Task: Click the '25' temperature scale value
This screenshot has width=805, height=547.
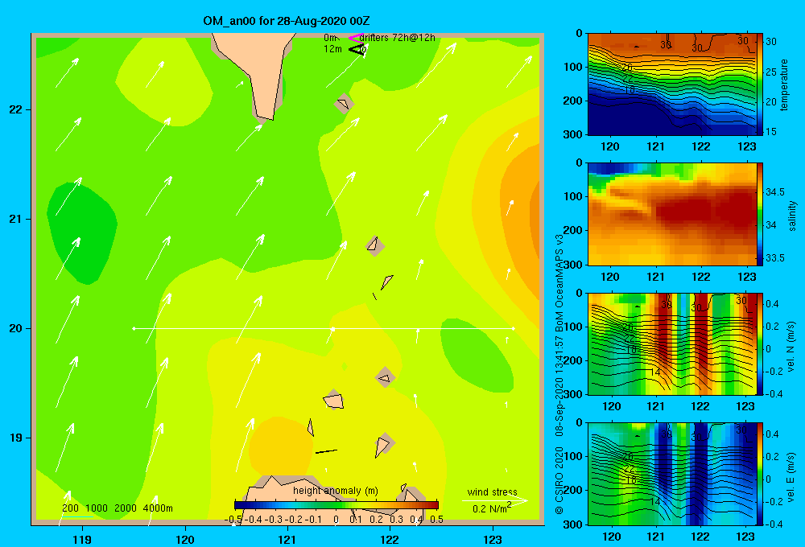Action: pos(771,72)
